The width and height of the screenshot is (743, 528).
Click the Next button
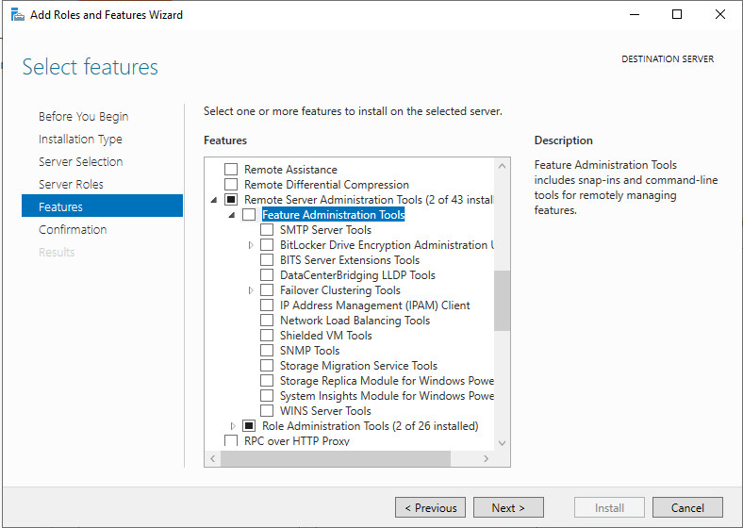(x=507, y=508)
